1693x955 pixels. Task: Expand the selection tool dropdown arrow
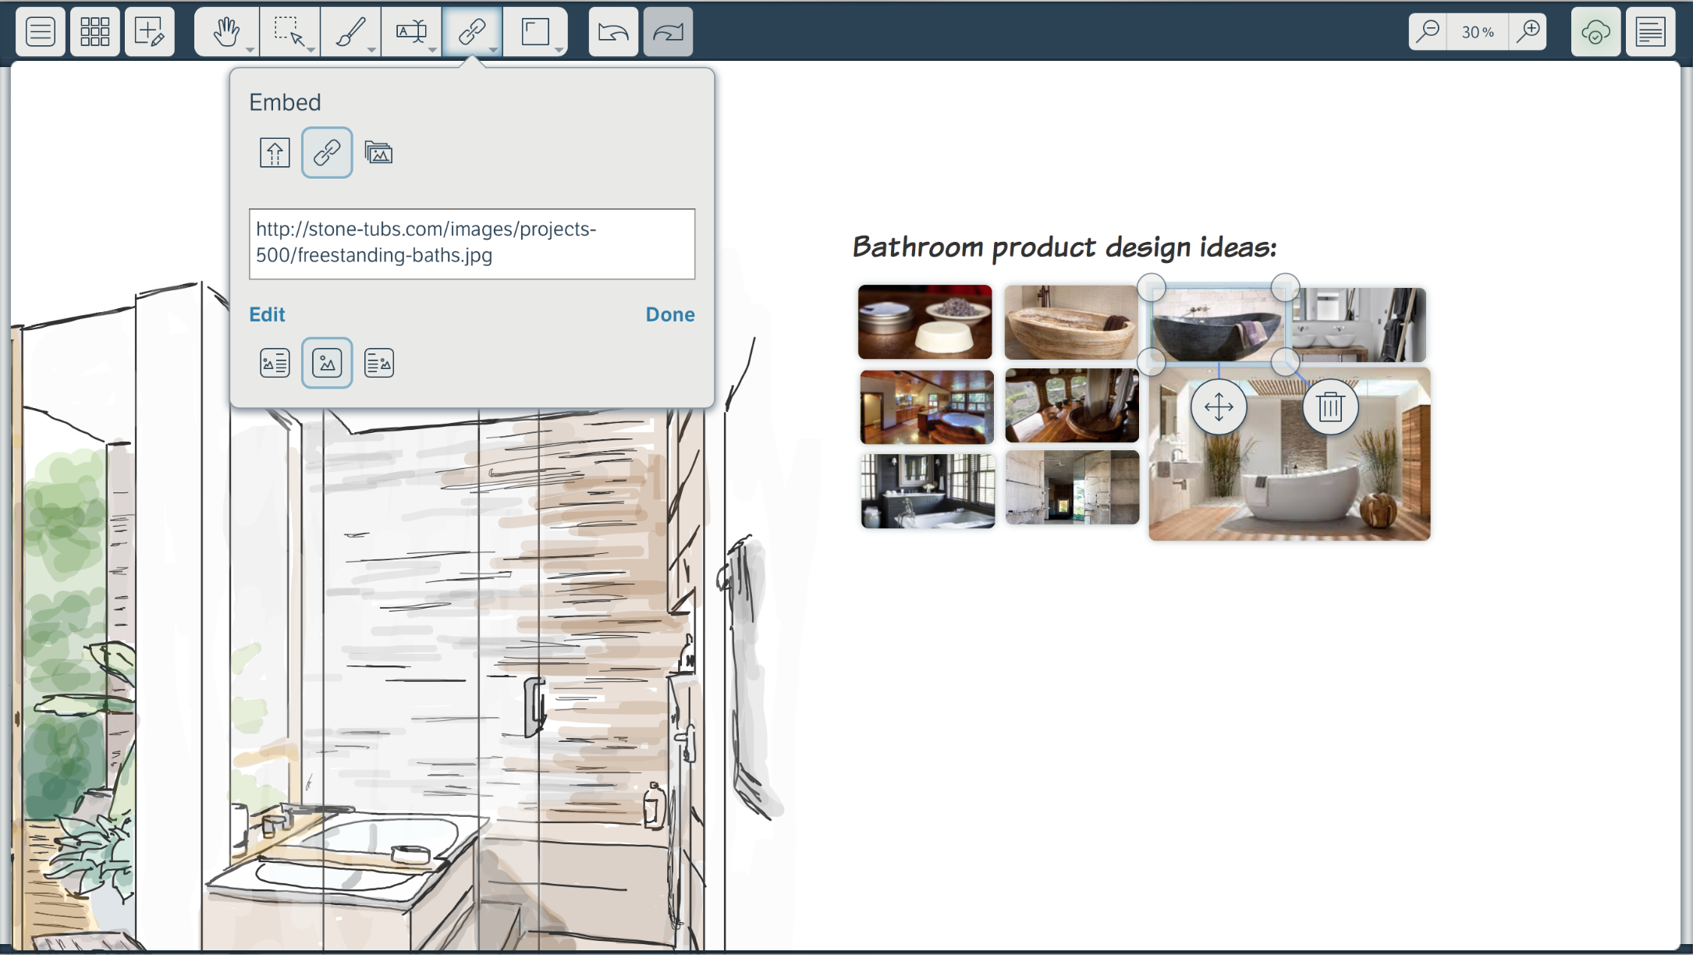(311, 50)
